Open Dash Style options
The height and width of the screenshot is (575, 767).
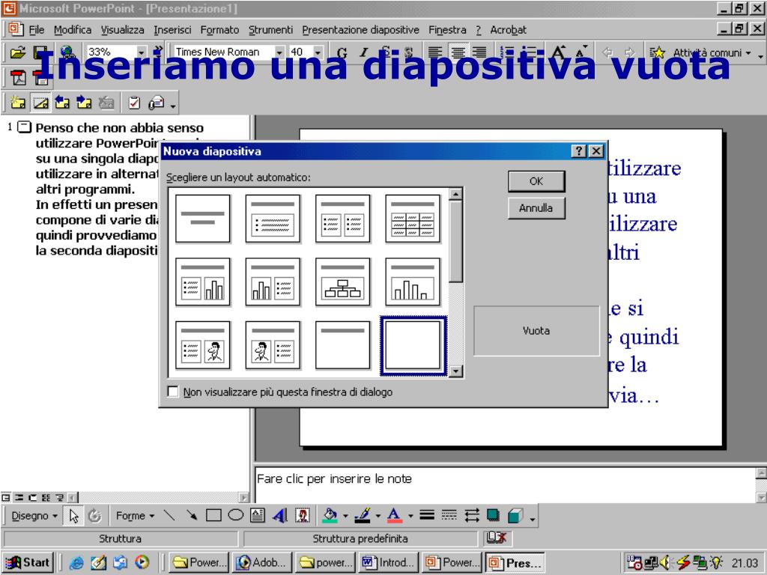(449, 515)
